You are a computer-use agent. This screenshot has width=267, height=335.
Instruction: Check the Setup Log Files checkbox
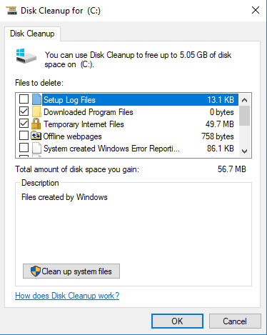(24, 99)
